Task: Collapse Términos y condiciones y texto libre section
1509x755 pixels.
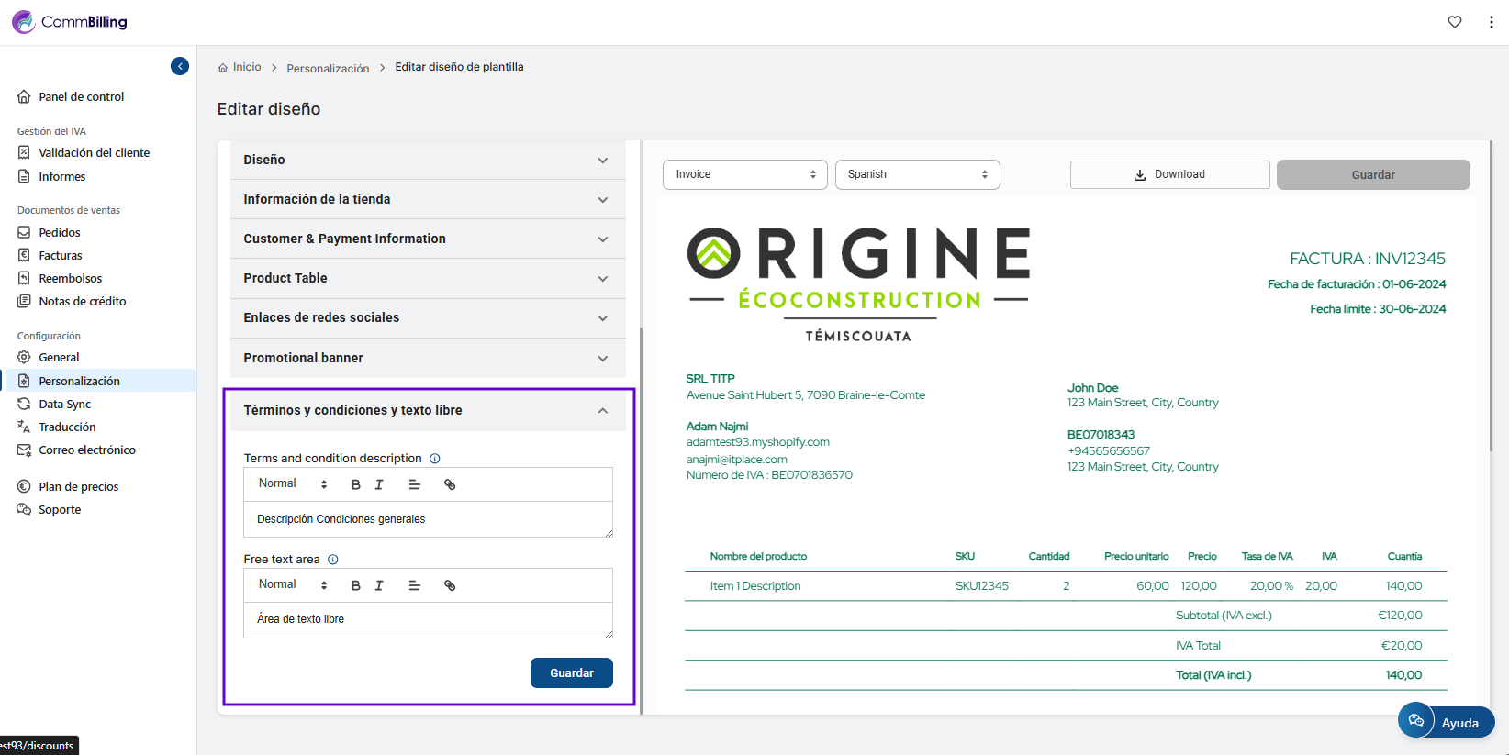Action: coord(602,410)
